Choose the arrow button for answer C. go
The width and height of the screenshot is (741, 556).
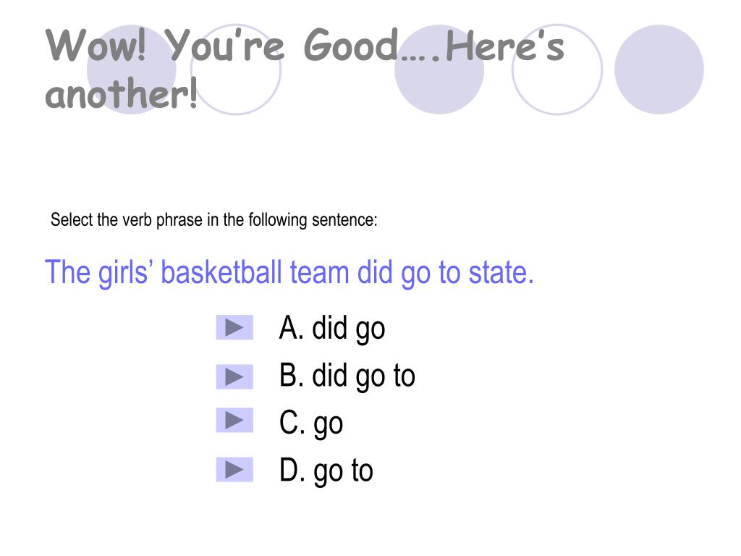coord(234,421)
